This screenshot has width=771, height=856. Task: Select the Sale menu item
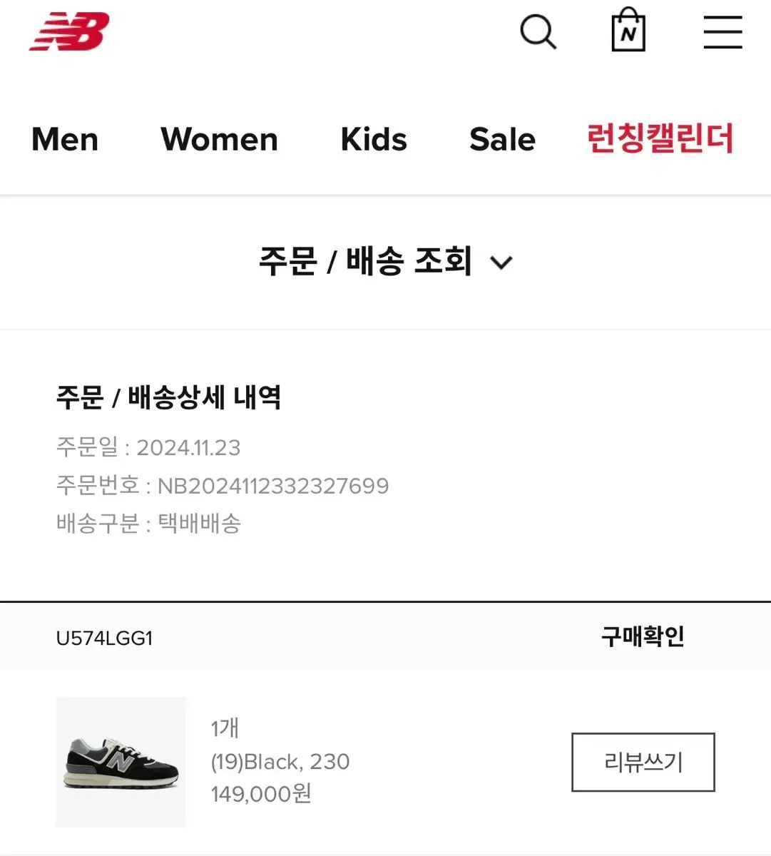coord(502,139)
